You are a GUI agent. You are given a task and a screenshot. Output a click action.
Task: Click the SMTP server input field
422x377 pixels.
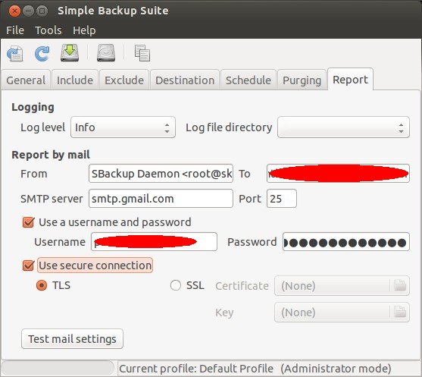click(x=161, y=199)
